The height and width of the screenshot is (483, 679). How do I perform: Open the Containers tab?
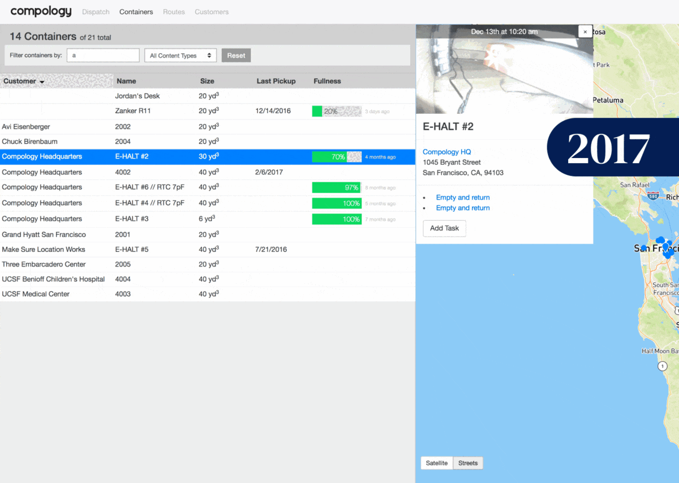pyautogui.click(x=136, y=12)
